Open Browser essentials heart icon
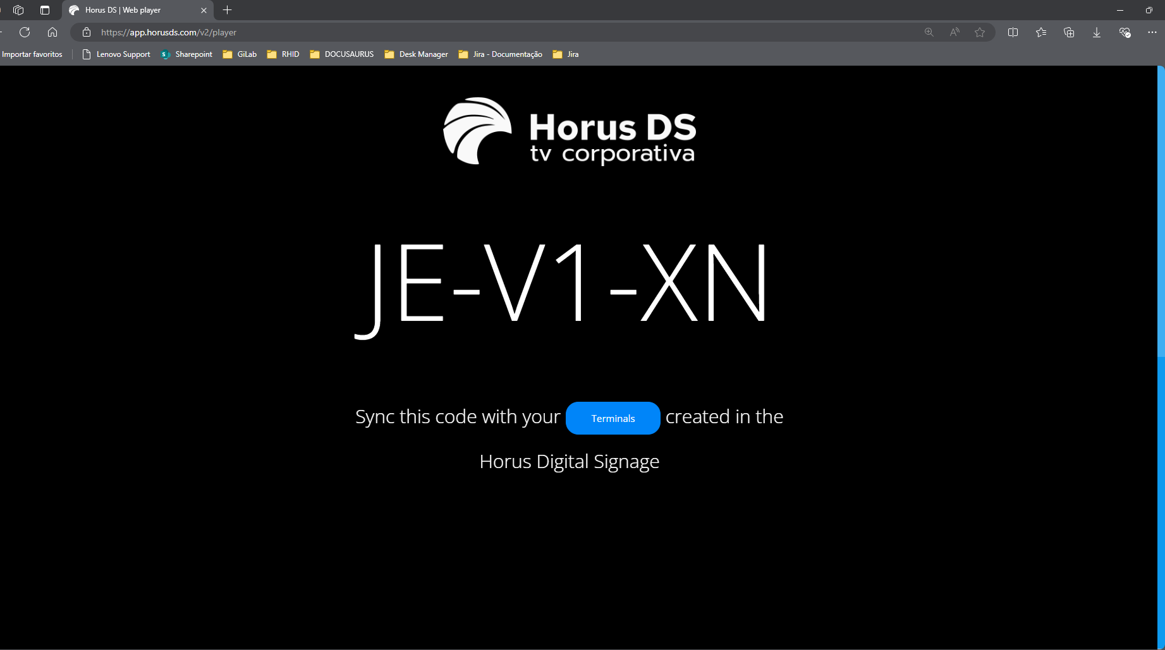The image size is (1165, 650). coord(1125,32)
